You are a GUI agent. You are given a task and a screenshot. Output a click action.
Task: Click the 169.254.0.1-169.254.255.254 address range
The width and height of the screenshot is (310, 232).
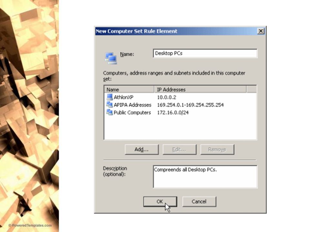pyautogui.click(x=190, y=105)
